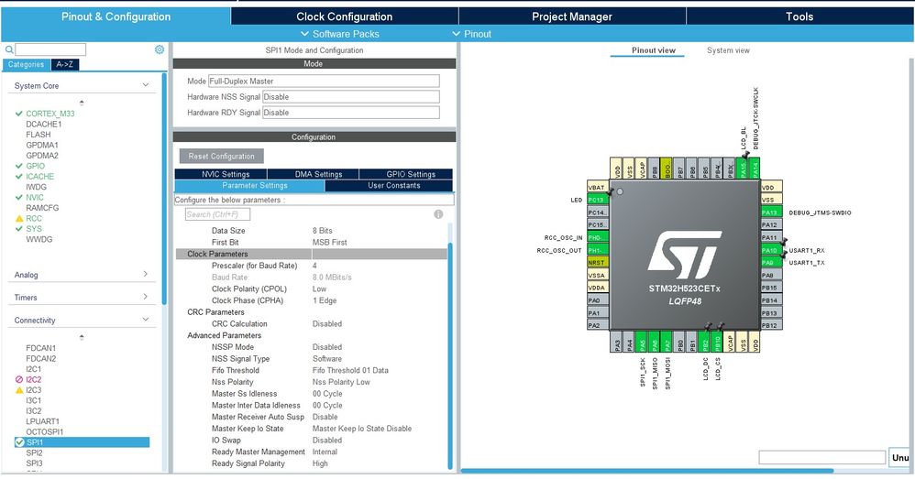This screenshot has width=915, height=479.
Task: Select the PH1 RCC_OSC_OUT pin
Action: point(598,251)
